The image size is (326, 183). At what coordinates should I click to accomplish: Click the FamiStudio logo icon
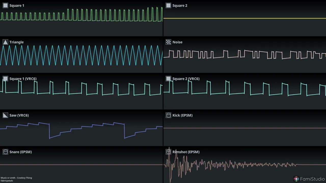click(x=296, y=179)
